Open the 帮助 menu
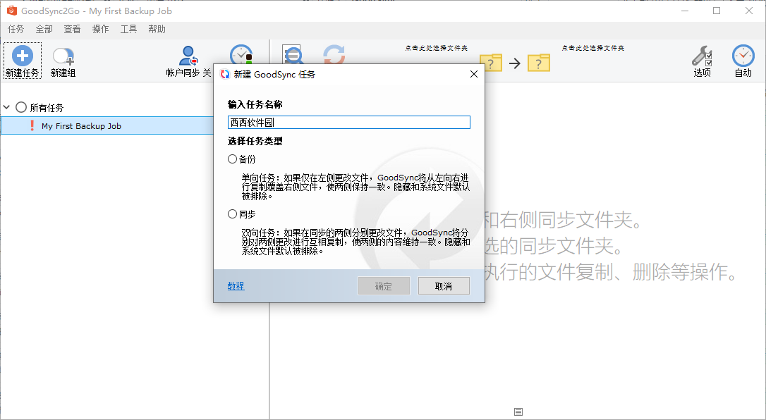The width and height of the screenshot is (766, 420). coord(157,30)
